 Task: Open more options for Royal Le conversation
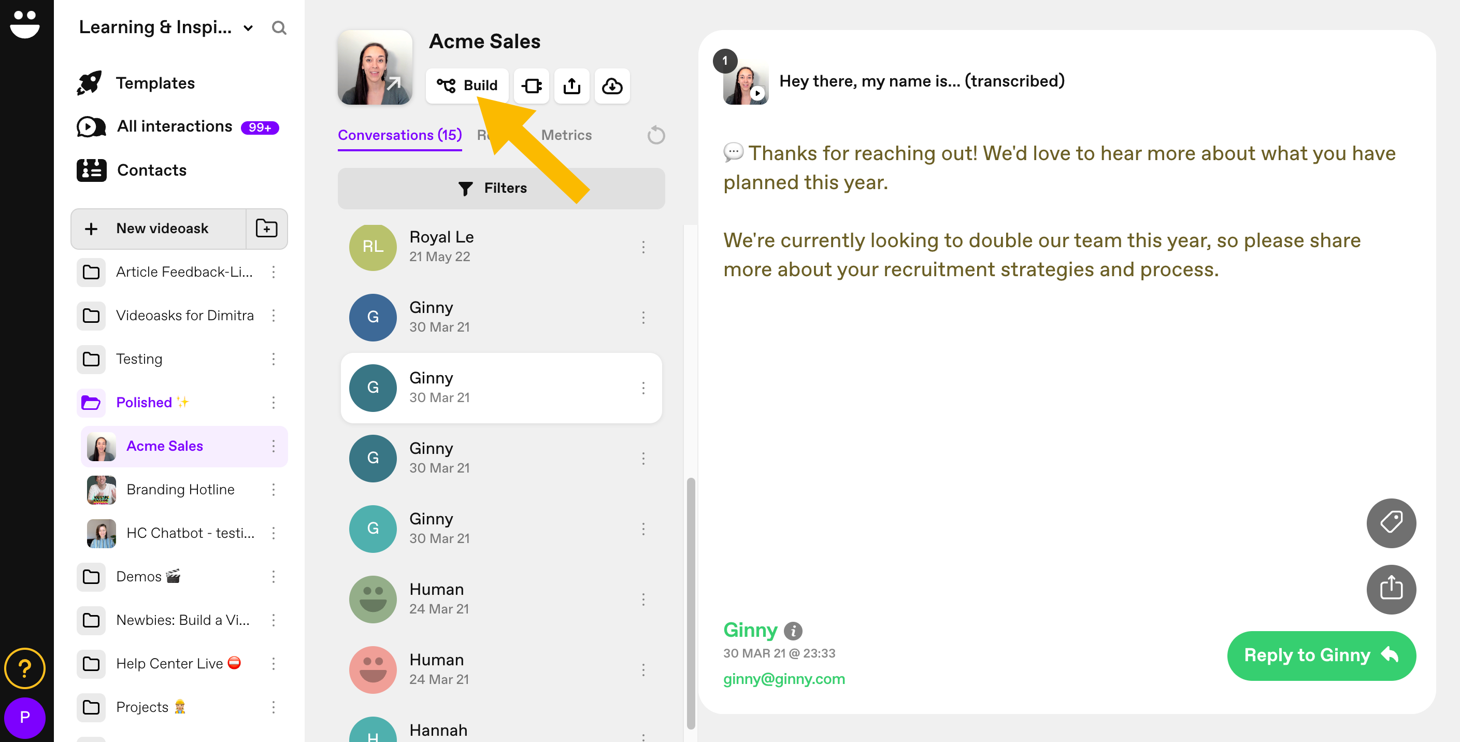(x=643, y=247)
